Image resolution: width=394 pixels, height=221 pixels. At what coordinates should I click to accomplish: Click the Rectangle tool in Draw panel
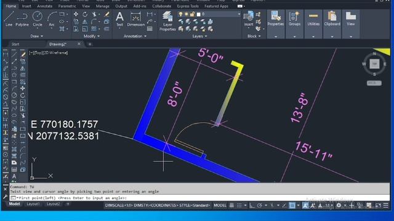point(62,14)
